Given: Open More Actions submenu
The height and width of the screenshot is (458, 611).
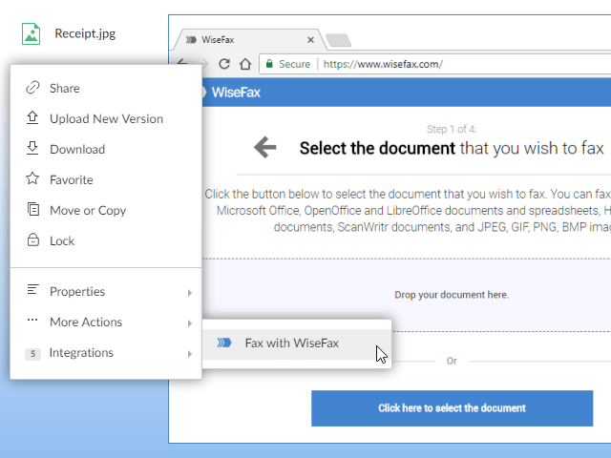Looking at the screenshot, I should coord(106,323).
